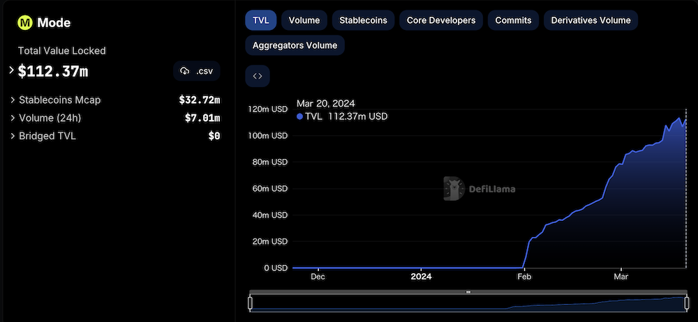The width and height of the screenshot is (698, 322).
Task: Turn on Core Developers metric
Action: pos(441,20)
